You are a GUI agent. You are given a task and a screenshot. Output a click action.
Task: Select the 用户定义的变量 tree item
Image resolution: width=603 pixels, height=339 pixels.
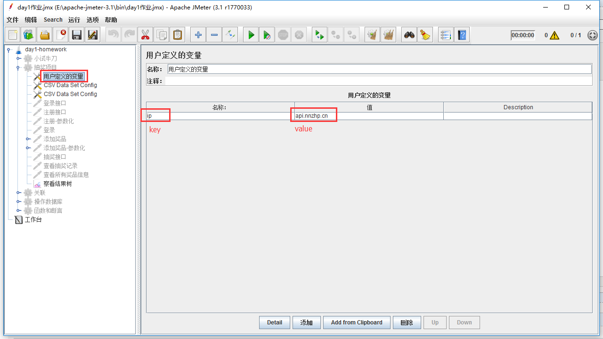coord(63,76)
